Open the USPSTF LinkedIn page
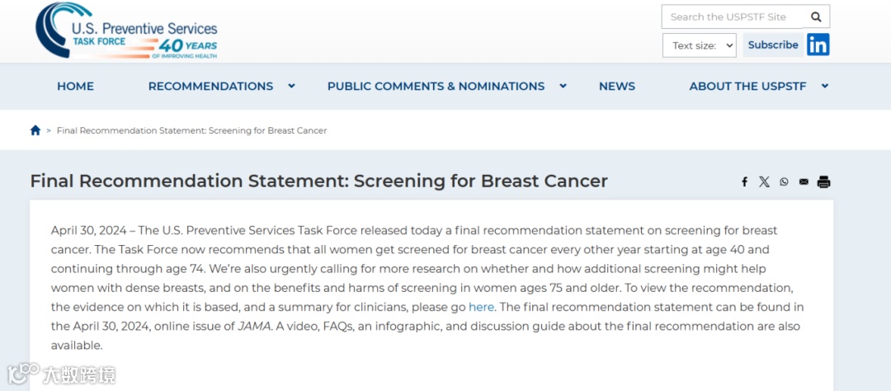The height and width of the screenshot is (391, 891). tap(818, 45)
